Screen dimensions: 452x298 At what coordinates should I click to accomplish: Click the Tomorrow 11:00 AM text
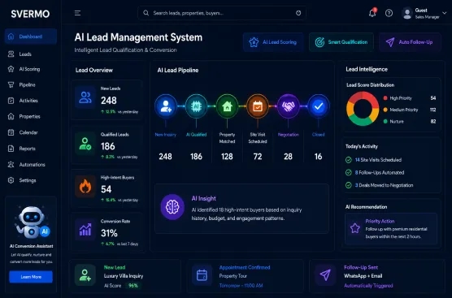(241, 286)
